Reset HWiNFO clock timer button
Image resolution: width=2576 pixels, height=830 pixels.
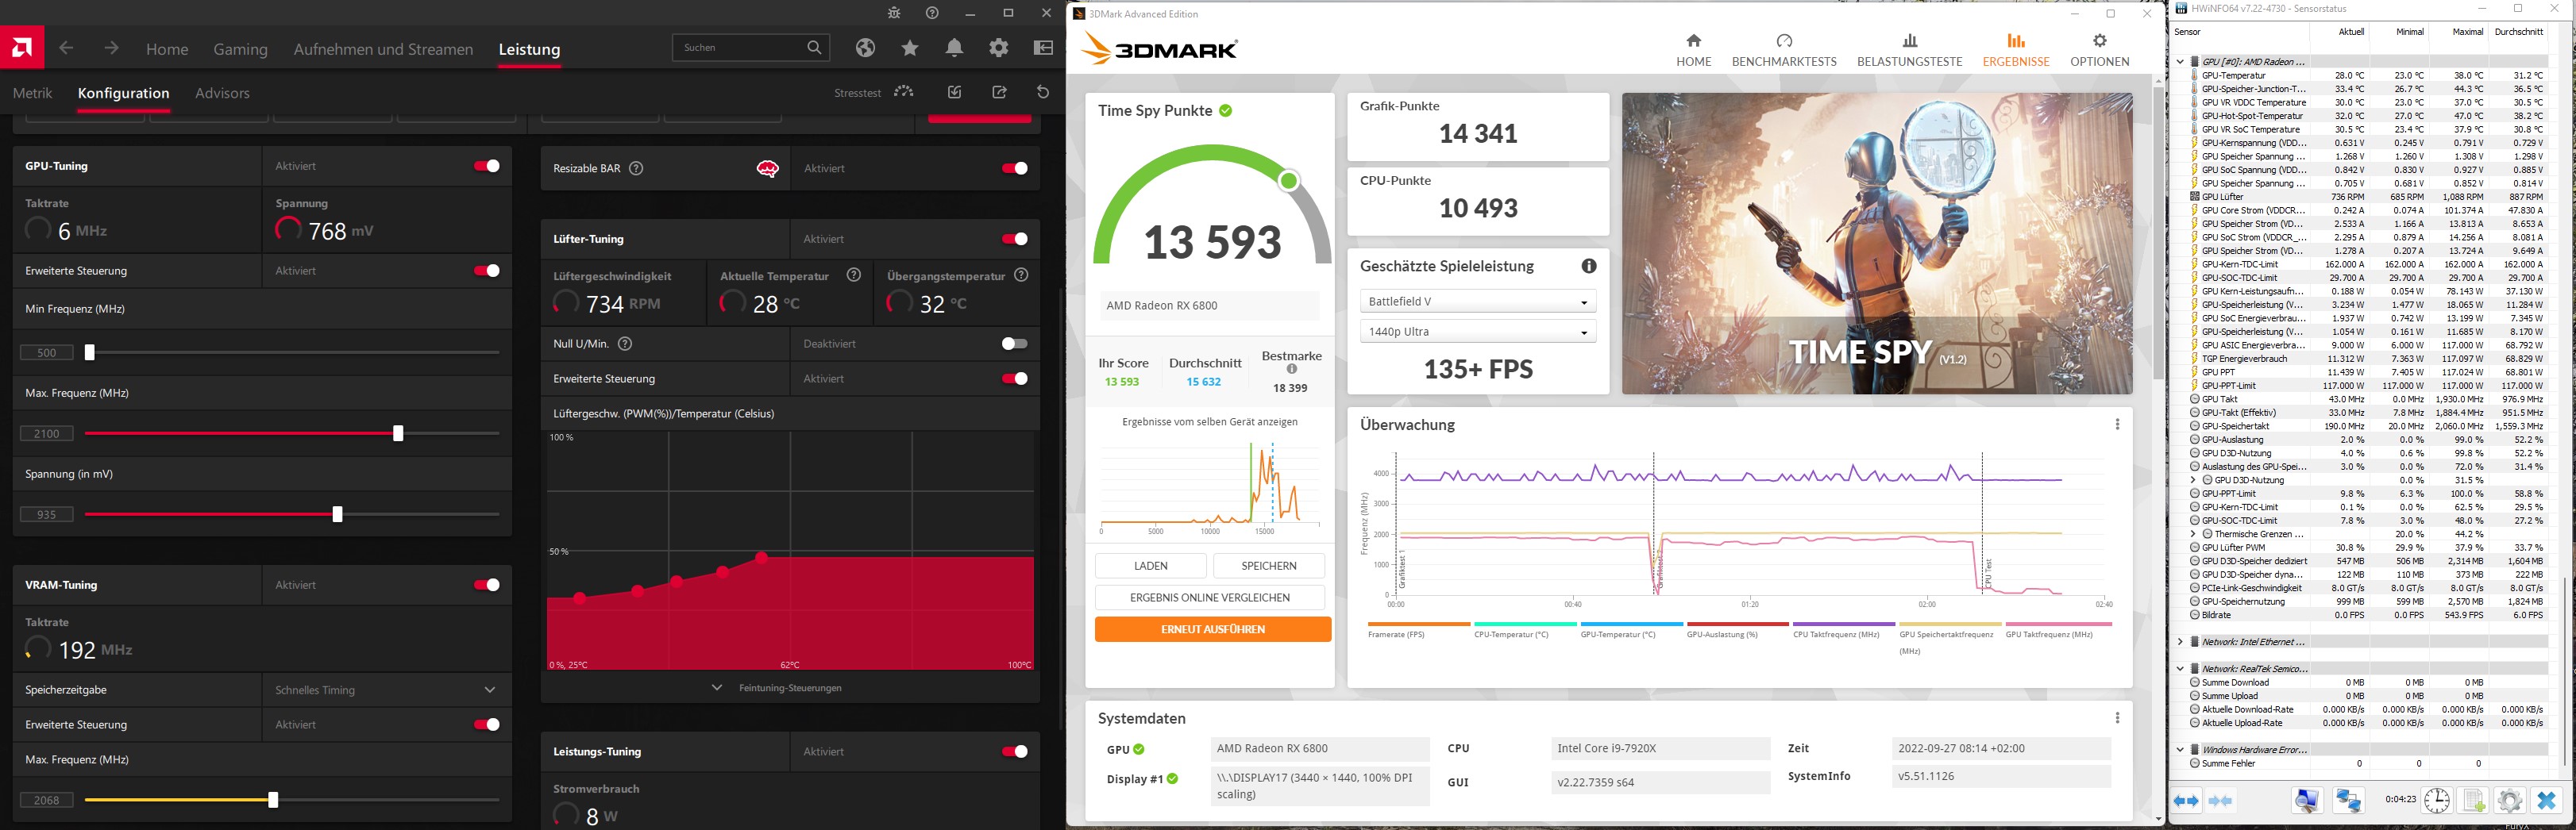click(x=2437, y=801)
